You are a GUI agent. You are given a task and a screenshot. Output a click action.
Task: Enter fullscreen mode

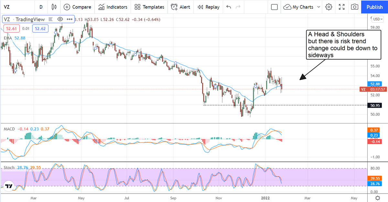tap(342, 7)
